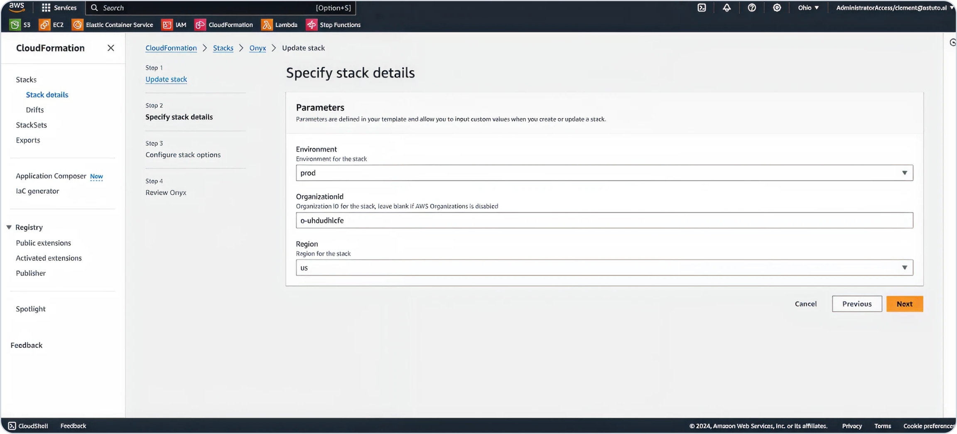Launch CloudShell from the top bar icon

tap(702, 8)
